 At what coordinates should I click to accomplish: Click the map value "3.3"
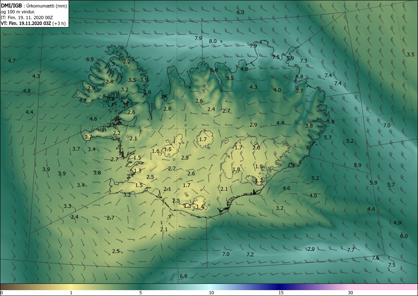(67, 206)
